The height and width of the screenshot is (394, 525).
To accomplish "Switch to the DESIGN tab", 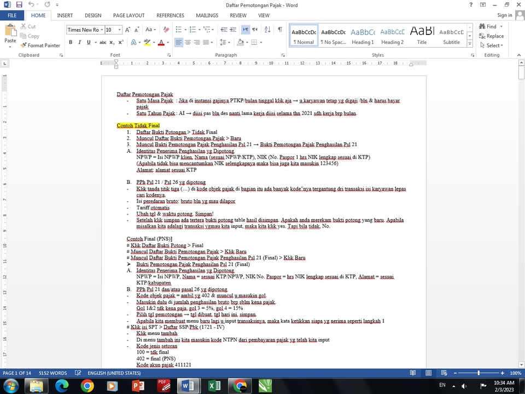I will point(93,15).
